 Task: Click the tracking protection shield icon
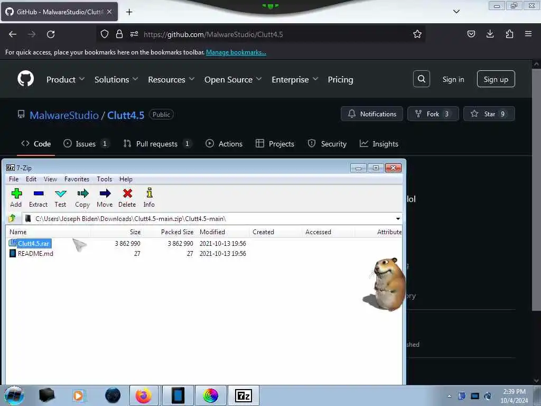(105, 34)
